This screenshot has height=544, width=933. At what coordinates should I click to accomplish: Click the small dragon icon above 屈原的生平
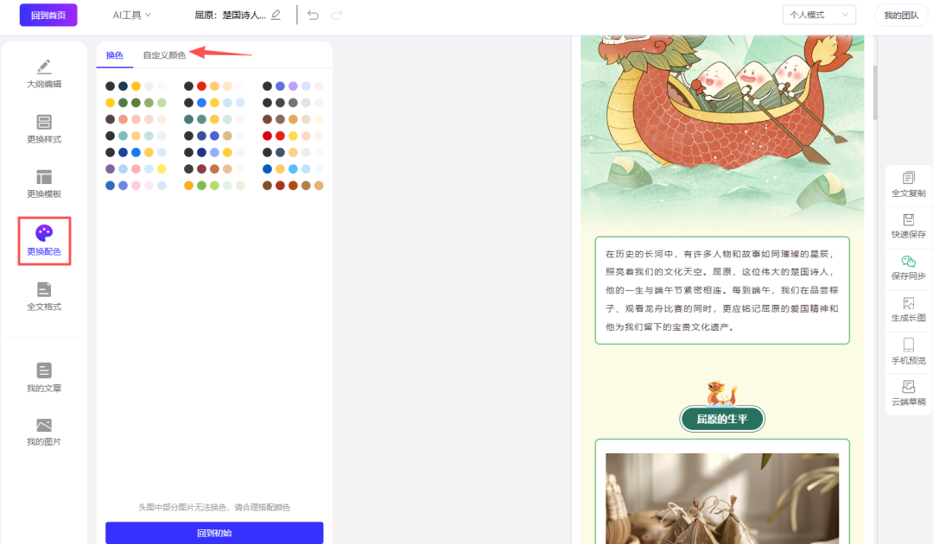[x=721, y=394]
